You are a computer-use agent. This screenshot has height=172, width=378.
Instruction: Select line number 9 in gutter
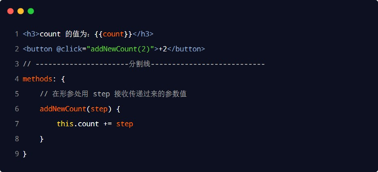coord(17,154)
